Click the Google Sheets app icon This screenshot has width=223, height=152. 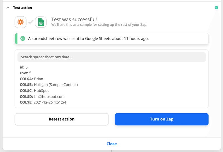(x=41, y=22)
